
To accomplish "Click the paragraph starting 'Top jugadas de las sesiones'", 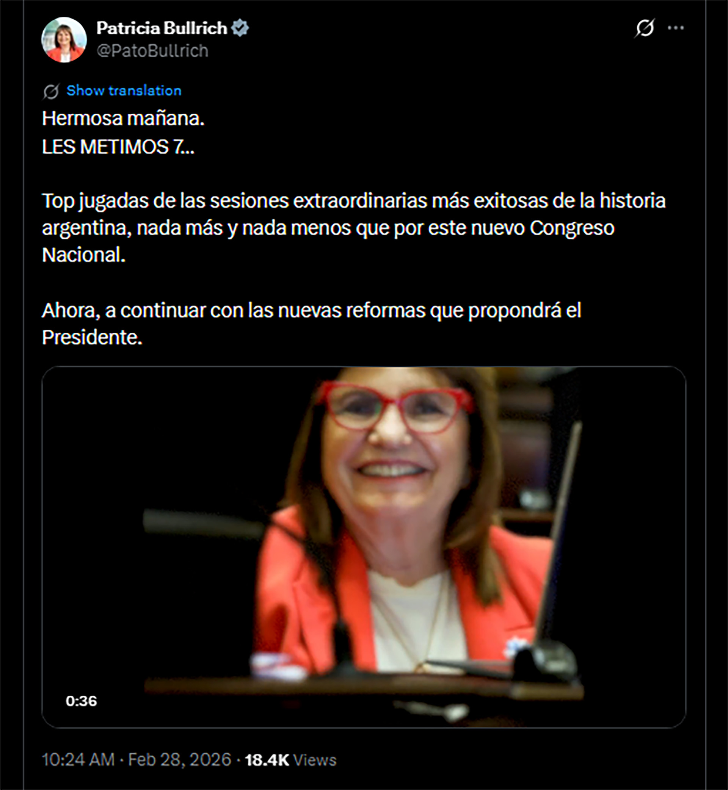I will (354, 227).
